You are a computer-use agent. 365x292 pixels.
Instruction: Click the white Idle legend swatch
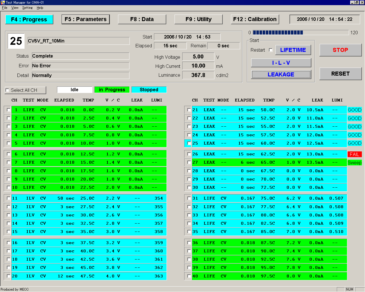pos(75,90)
